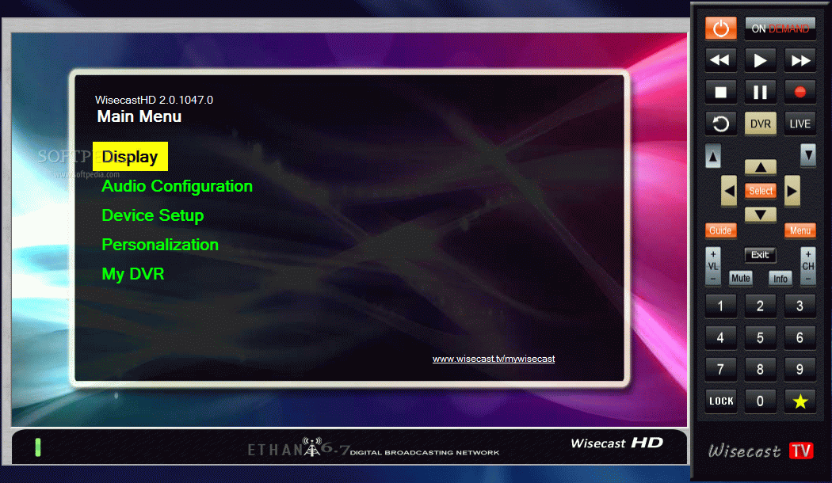This screenshot has height=483, width=832.
Task: Open Audio Configuration menu item
Action: 177,186
